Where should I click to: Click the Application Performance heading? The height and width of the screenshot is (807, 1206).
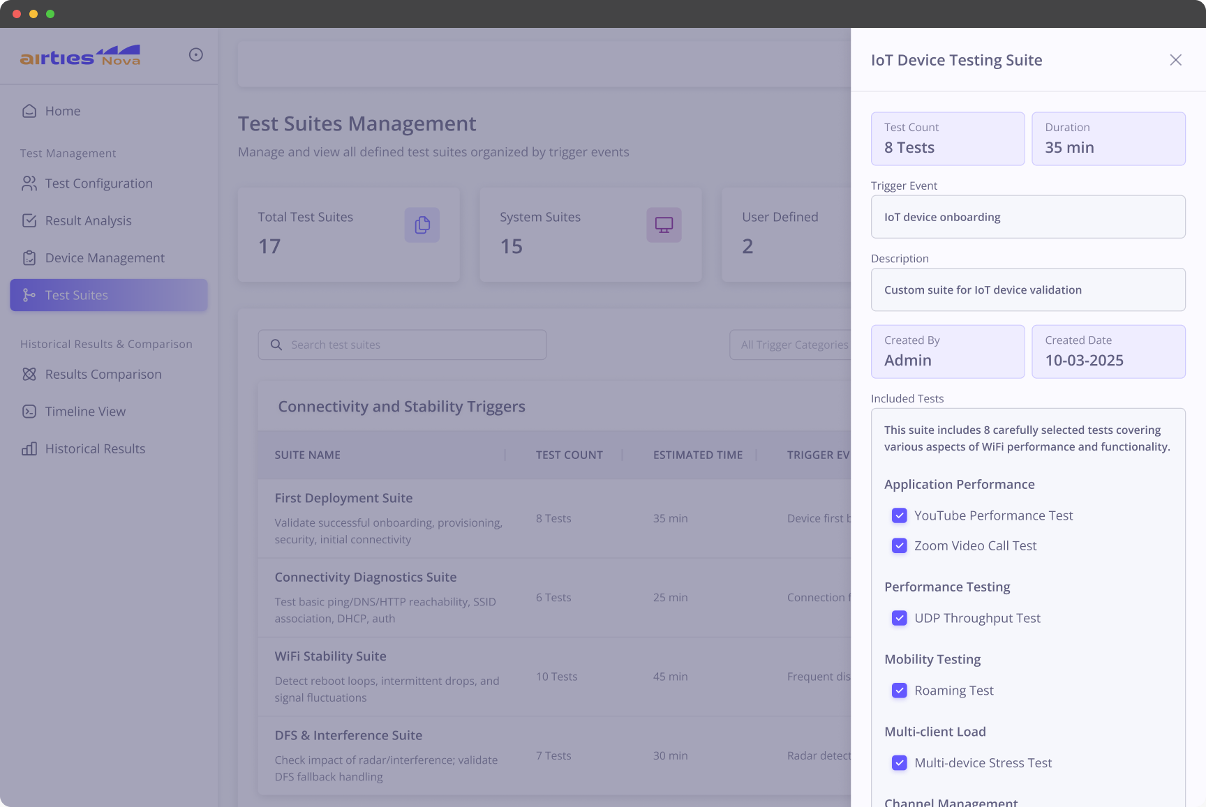959,484
